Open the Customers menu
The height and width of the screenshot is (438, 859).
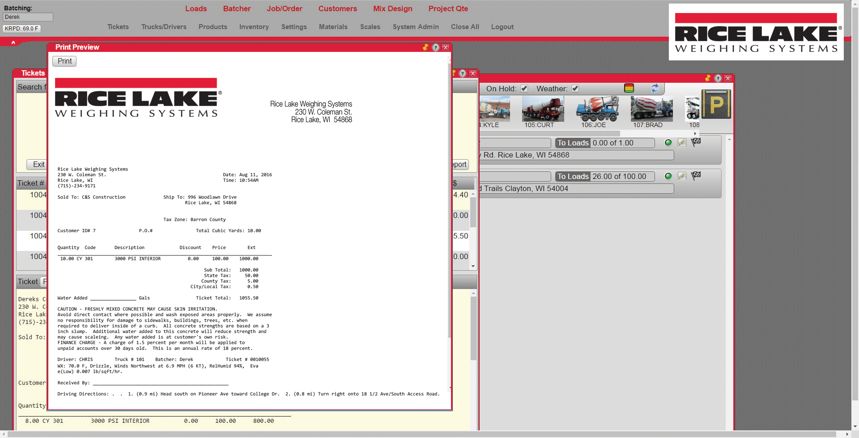click(x=338, y=9)
